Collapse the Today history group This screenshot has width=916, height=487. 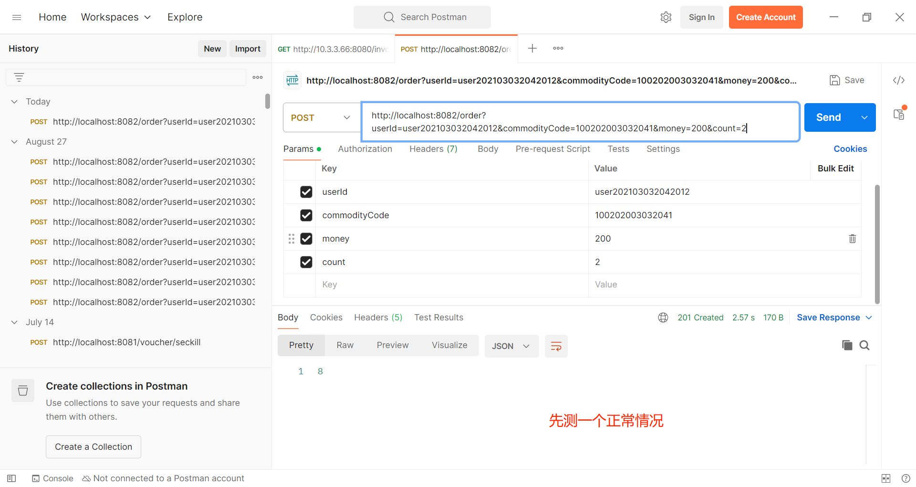click(x=14, y=102)
